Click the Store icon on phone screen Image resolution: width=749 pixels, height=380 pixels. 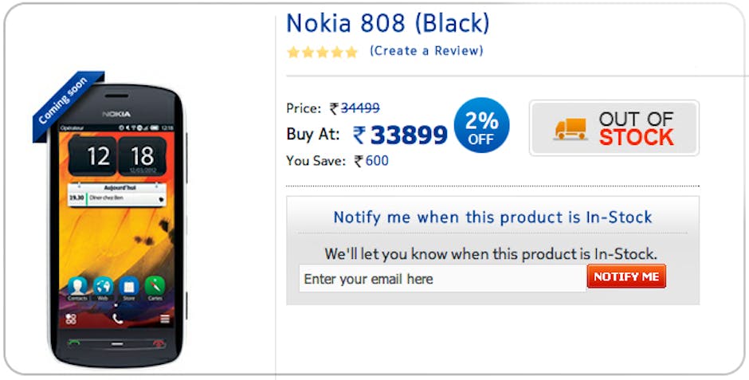(129, 287)
